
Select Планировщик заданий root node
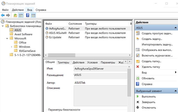point(23,22)
